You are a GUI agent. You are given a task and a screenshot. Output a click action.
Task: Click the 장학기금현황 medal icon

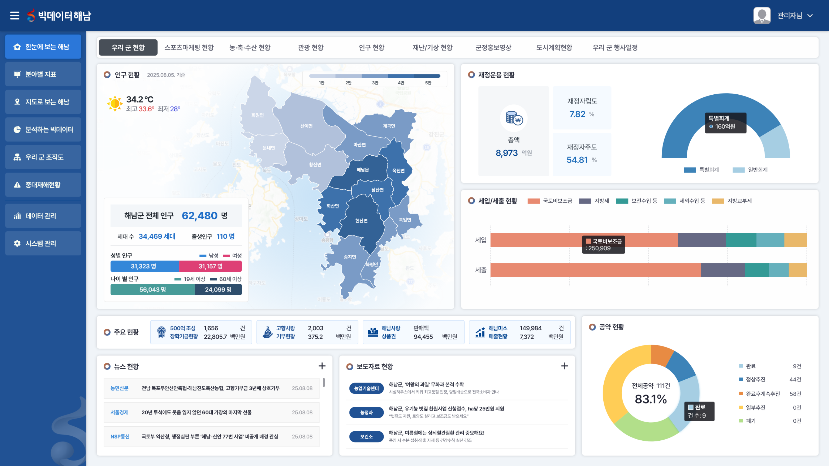(x=162, y=332)
